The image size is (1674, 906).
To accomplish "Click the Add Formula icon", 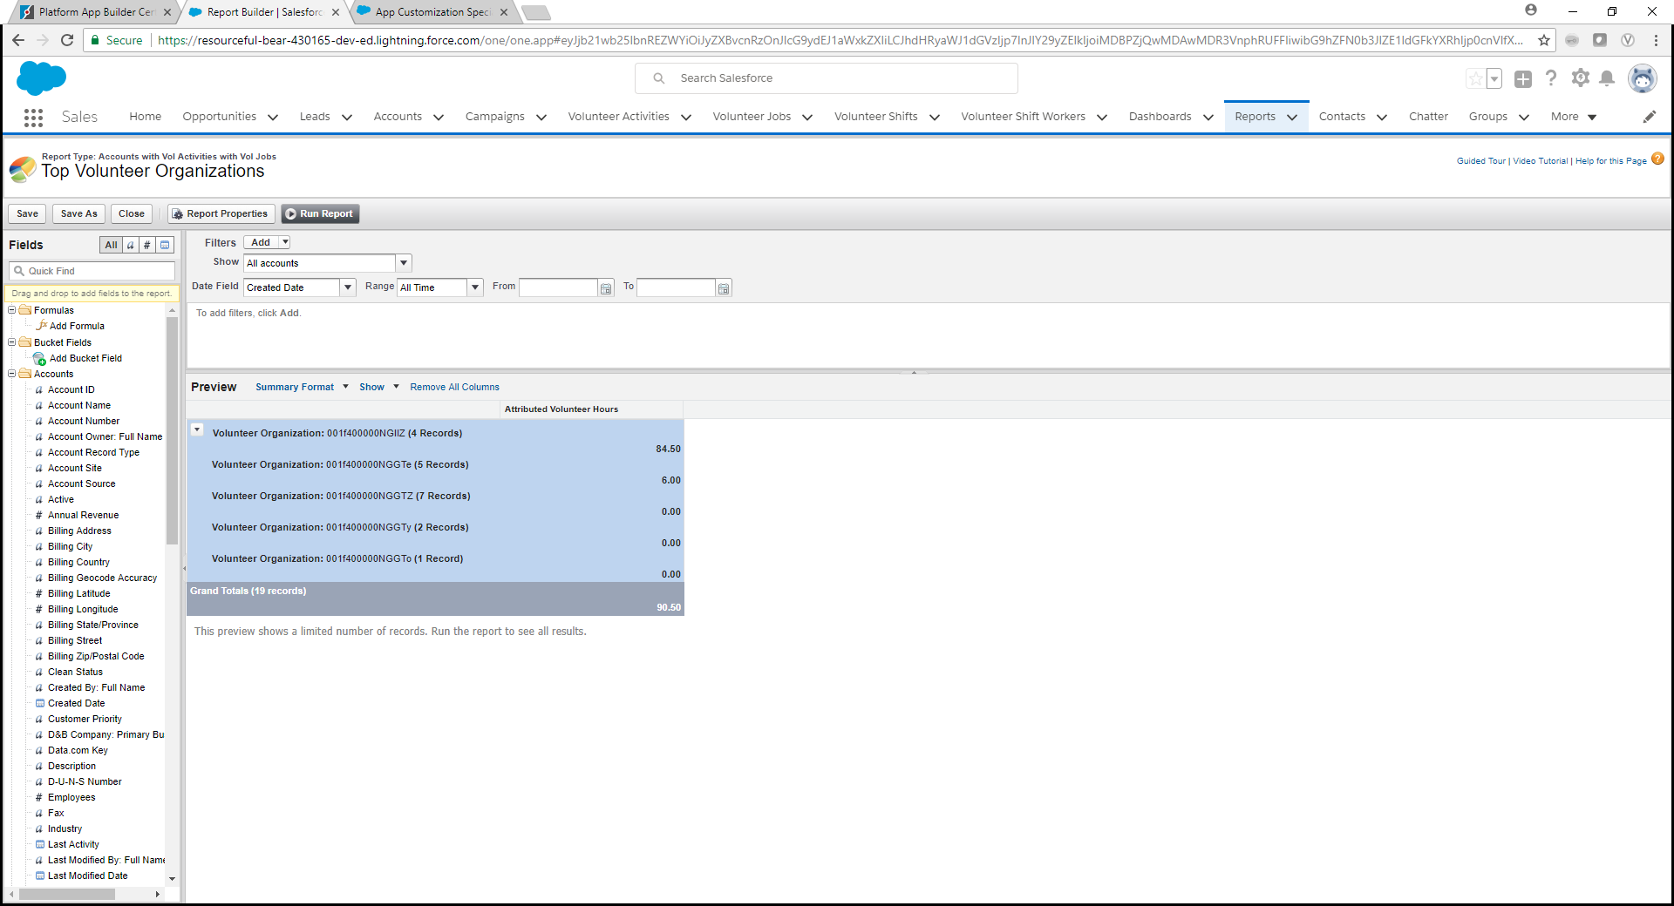I will point(42,326).
